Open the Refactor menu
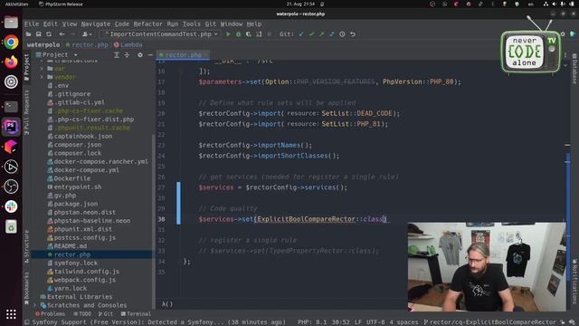The image size is (579, 326). coord(147,24)
